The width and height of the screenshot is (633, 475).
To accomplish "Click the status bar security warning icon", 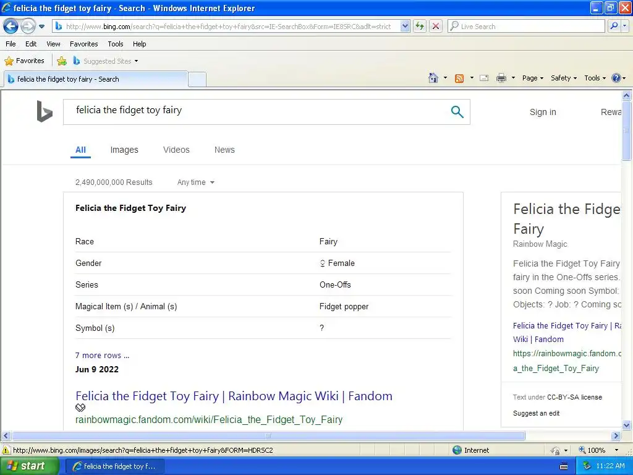I will coord(6,450).
